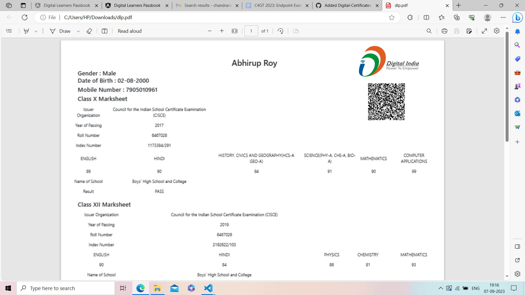Click the Full screen expand icon

click(x=485, y=31)
